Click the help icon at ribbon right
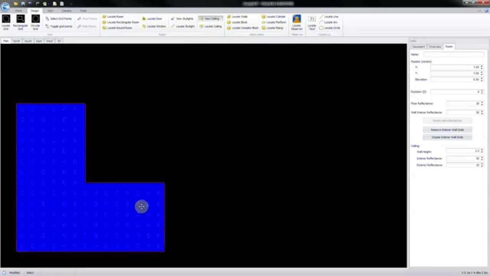The image size is (490, 276). [486, 11]
